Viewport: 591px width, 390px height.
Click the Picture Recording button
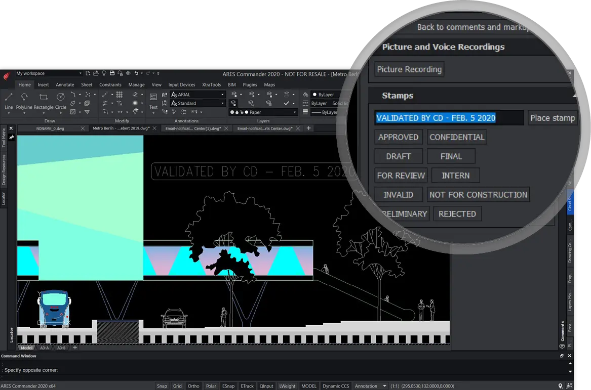409,69
